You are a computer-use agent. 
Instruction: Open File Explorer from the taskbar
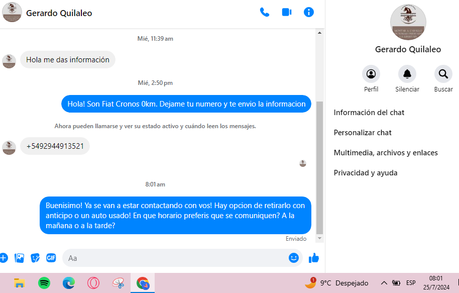click(x=19, y=283)
